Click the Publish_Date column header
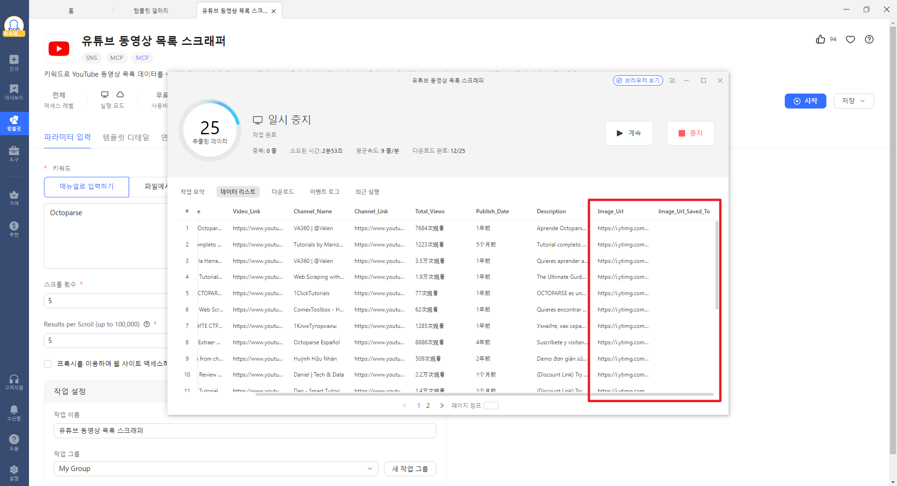The image size is (897, 486). [492, 211]
